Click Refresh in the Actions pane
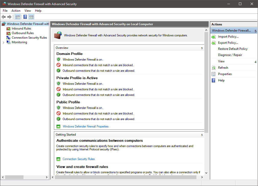Image resolution: width=258 pixels, height=186 pixels. click(x=223, y=68)
